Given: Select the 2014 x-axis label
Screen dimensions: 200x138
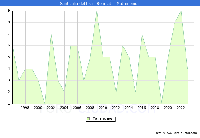Looking at the screenshot, I should tap(129, 108).
